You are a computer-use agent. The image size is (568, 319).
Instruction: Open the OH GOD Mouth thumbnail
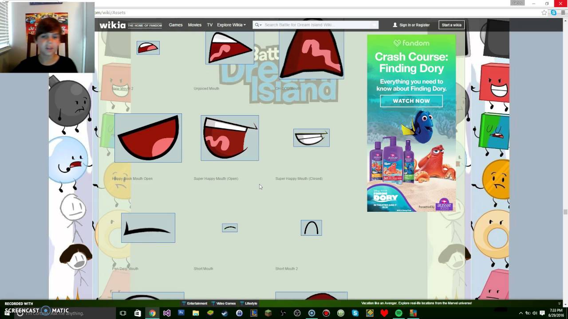pos(312,55)
